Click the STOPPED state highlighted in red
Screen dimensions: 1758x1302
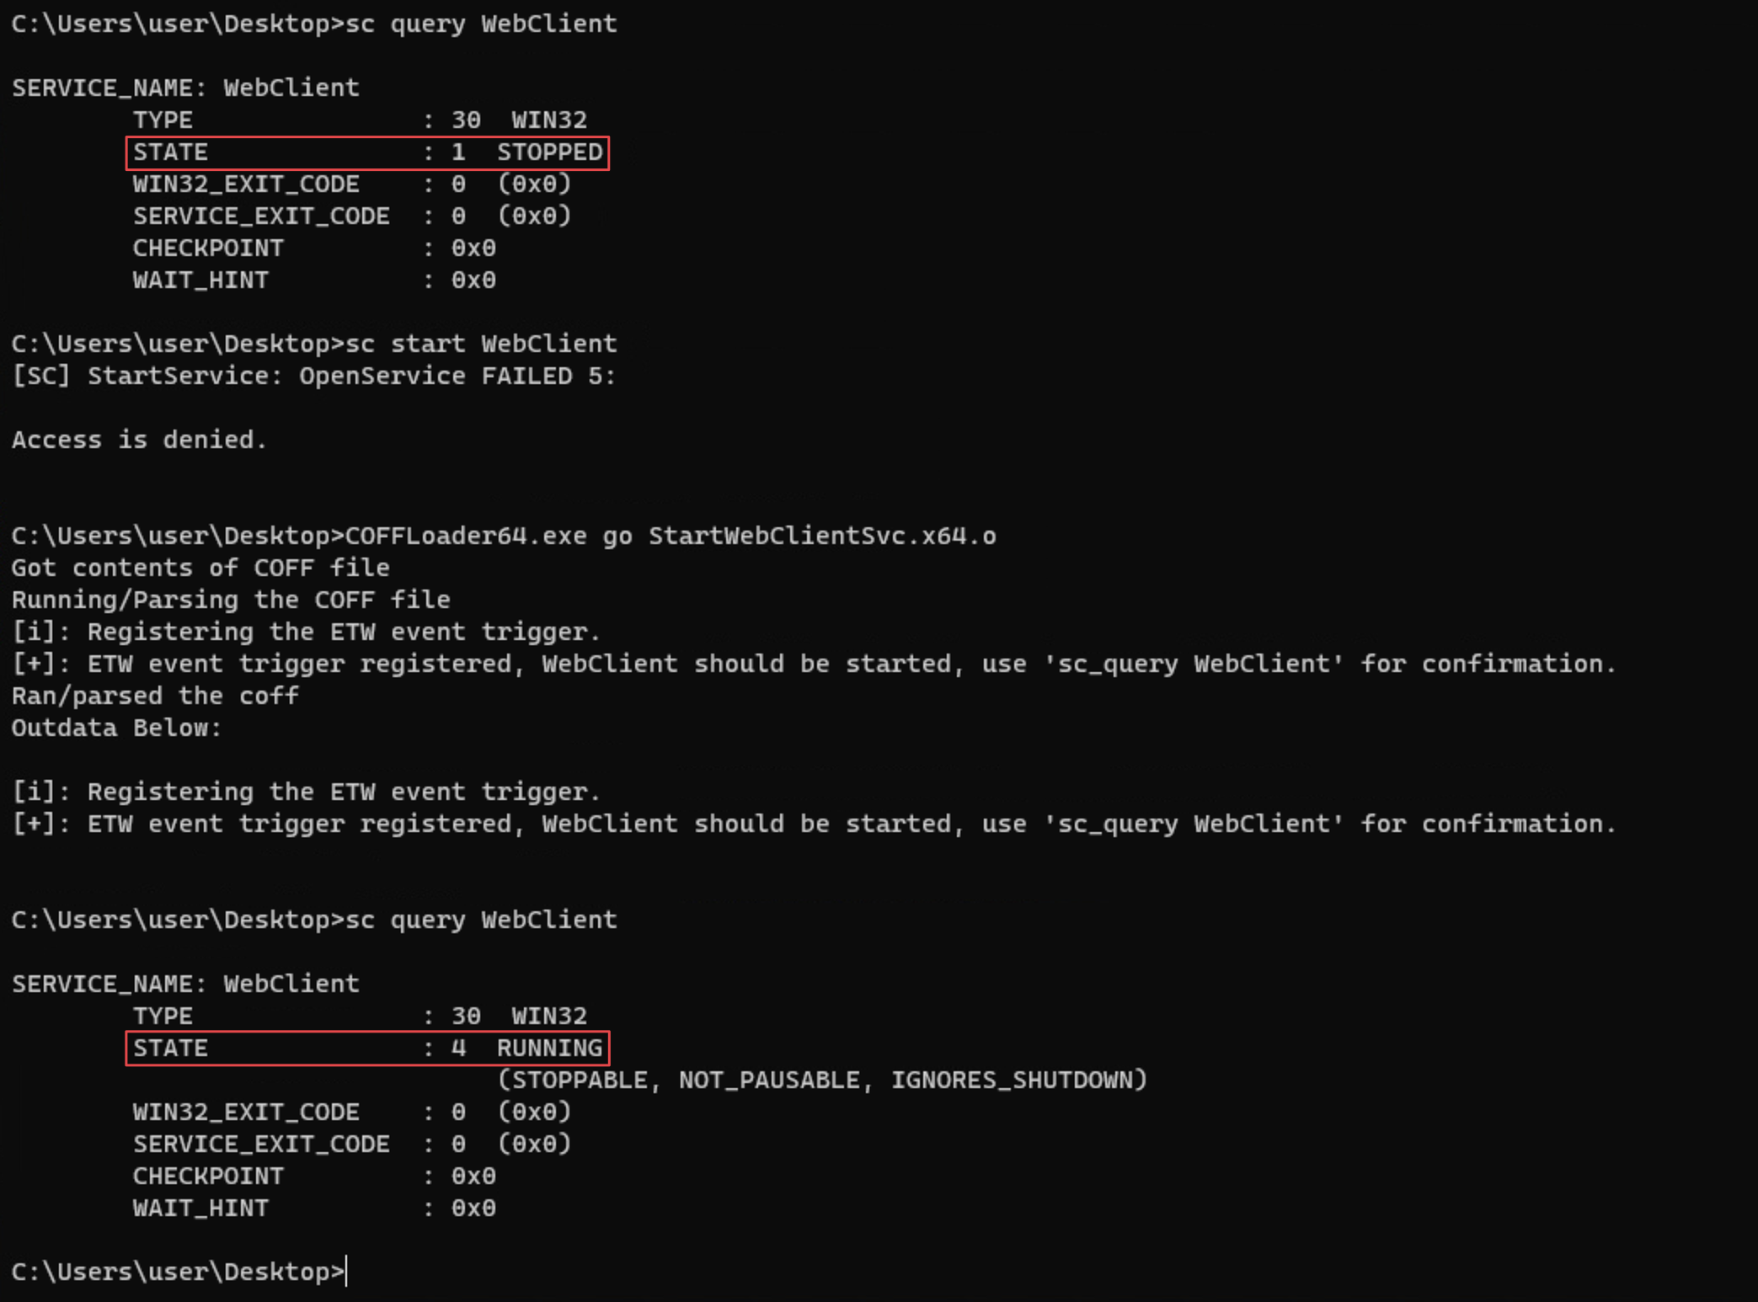(549, 152)
